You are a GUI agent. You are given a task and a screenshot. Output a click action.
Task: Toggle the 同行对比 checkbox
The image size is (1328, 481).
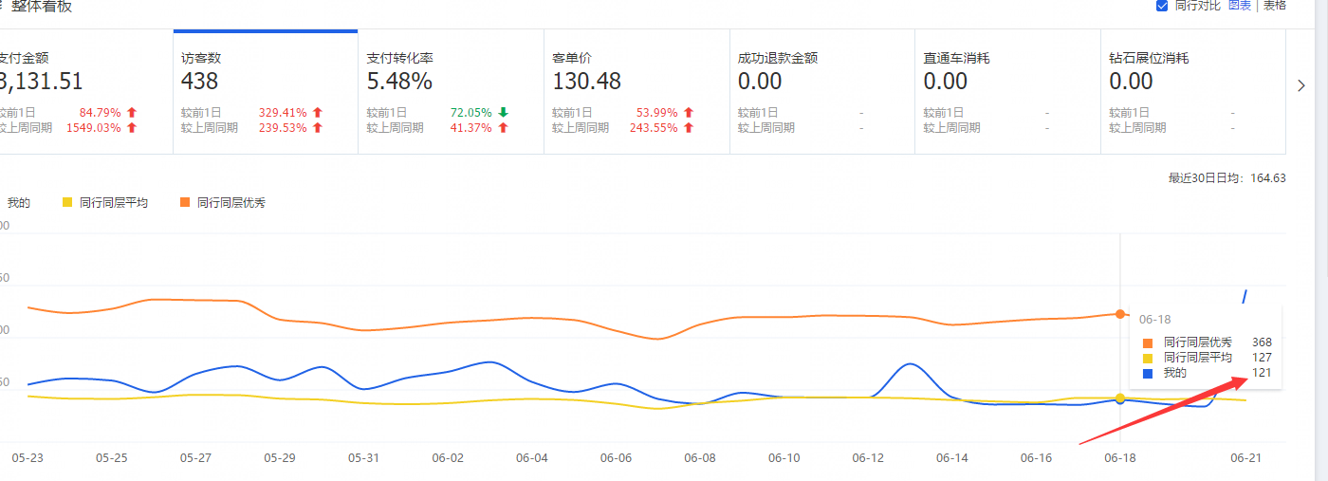point(1162,6)
